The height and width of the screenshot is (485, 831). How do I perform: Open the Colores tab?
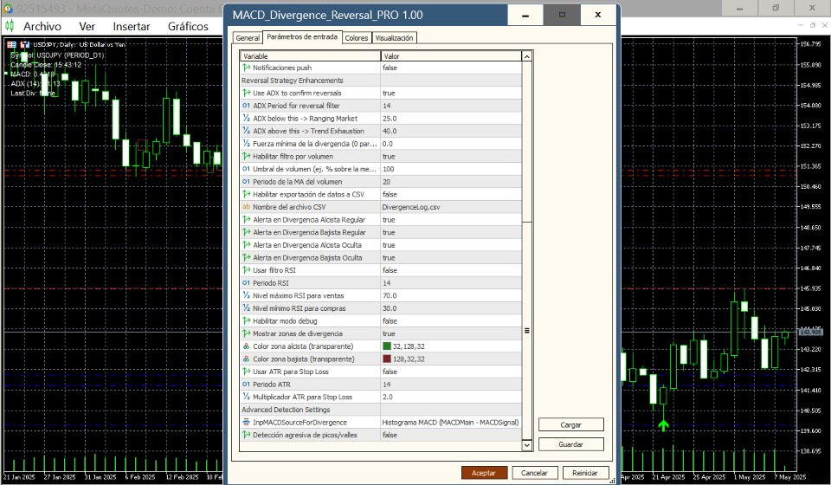tap(356, 38)
